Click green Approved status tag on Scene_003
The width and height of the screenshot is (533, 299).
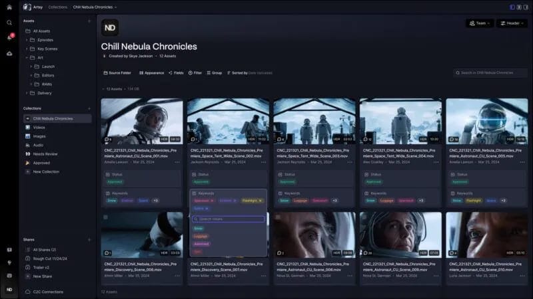click(287, 181)
